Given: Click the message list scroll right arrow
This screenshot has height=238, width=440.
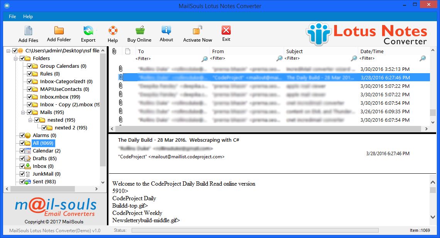Looking at the screenshot, I should tap(426, 129).
